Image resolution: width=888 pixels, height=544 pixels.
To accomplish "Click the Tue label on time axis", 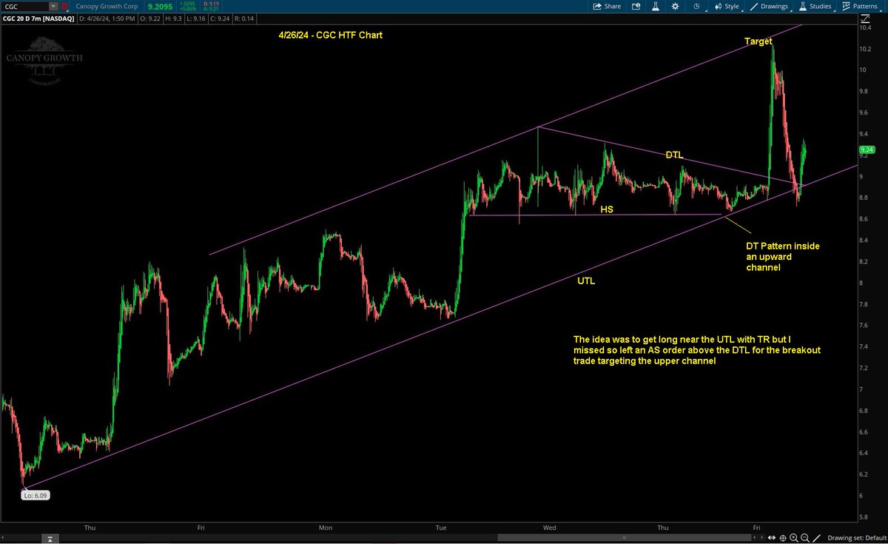I will point(442,528).
